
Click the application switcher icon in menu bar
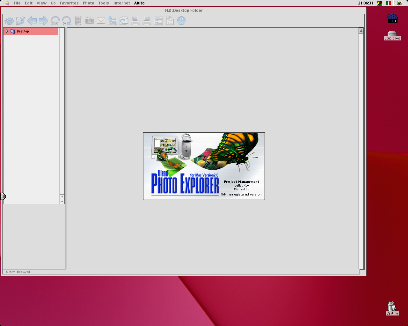tap(400, 3)
